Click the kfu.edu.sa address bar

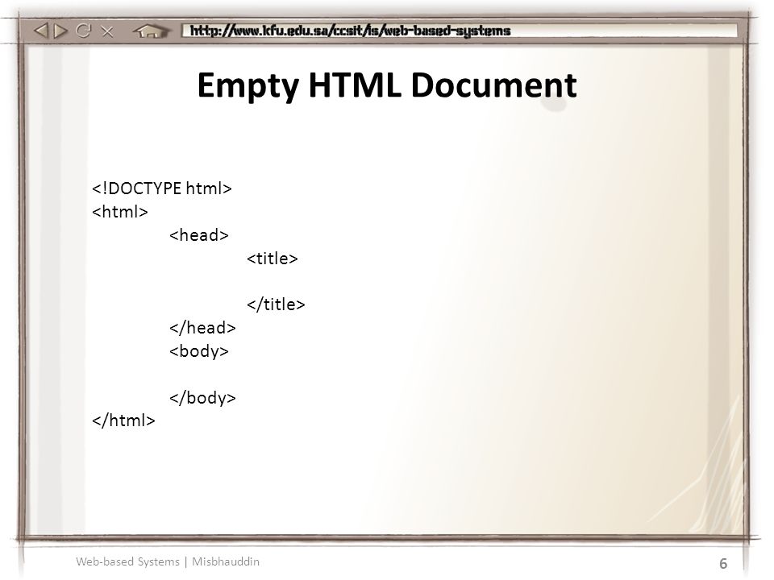459,31
